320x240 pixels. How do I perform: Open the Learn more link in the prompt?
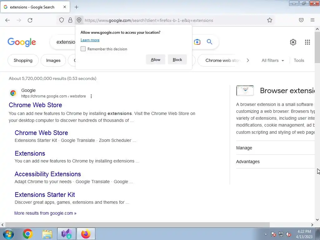[90, 40]
